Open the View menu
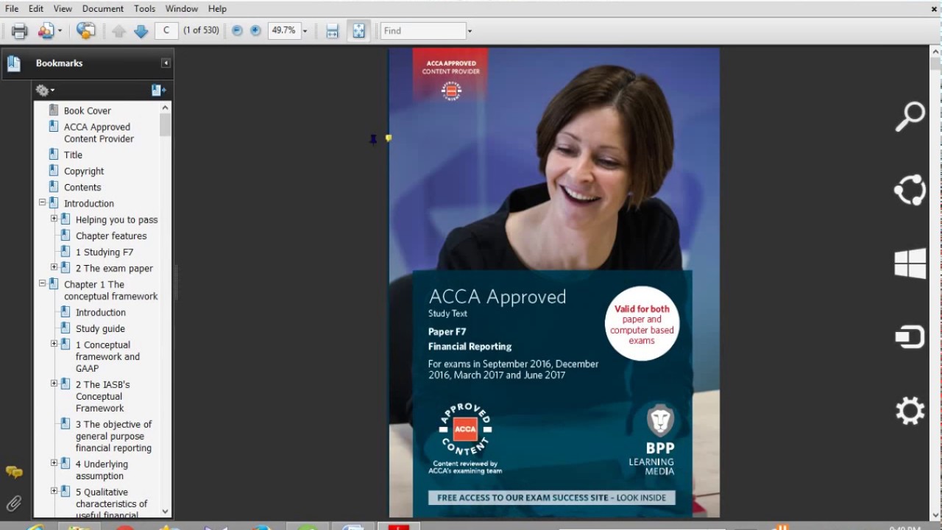Viewport: 942px width, 530px height. (63, 9)
